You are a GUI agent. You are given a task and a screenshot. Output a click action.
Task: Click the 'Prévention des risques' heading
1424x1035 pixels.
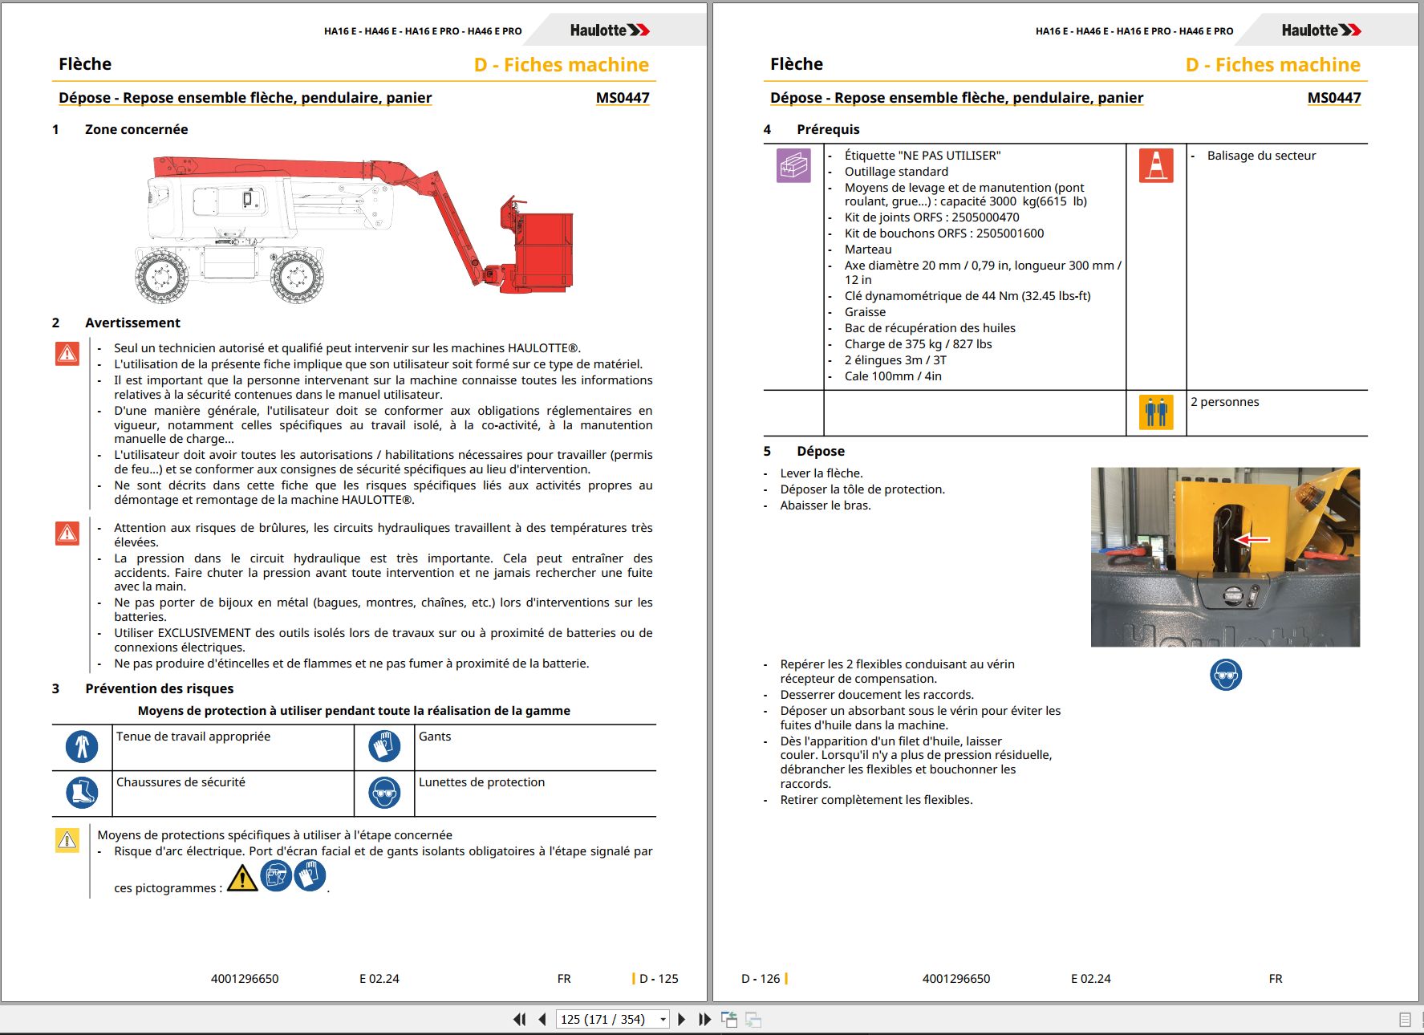[x=160, y=688]
